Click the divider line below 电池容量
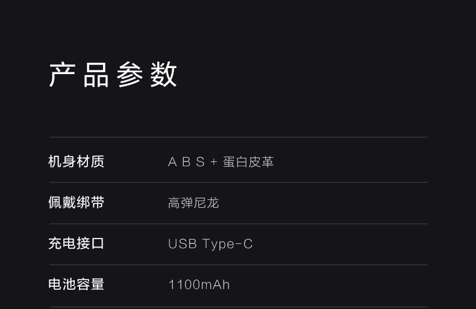Image resolution: width=476 pixels, height=309 pixels. click(238, 307)
